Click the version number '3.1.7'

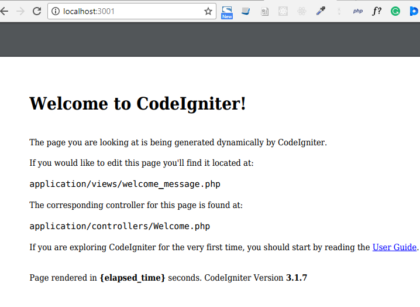pyautogui.click(x=297, y=278)
